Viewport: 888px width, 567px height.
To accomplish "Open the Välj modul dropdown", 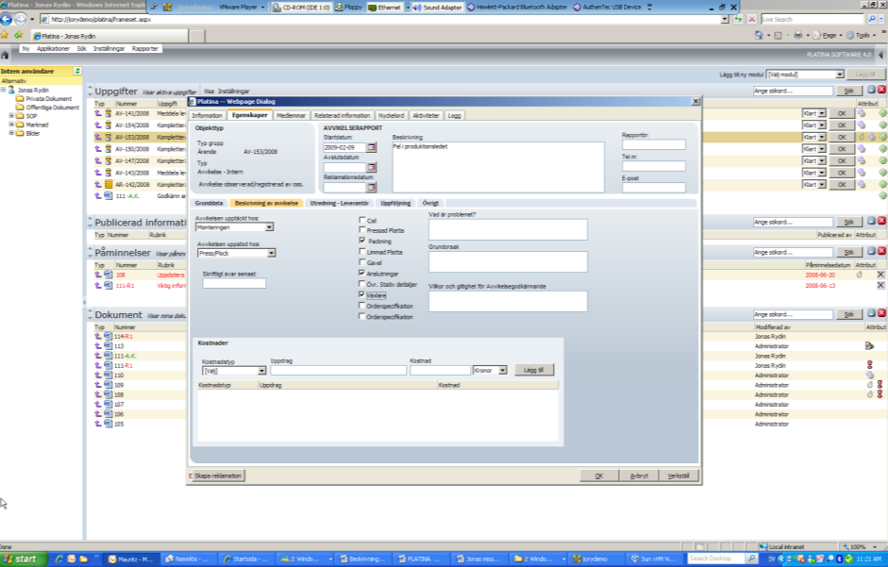I will coord(839,75).
